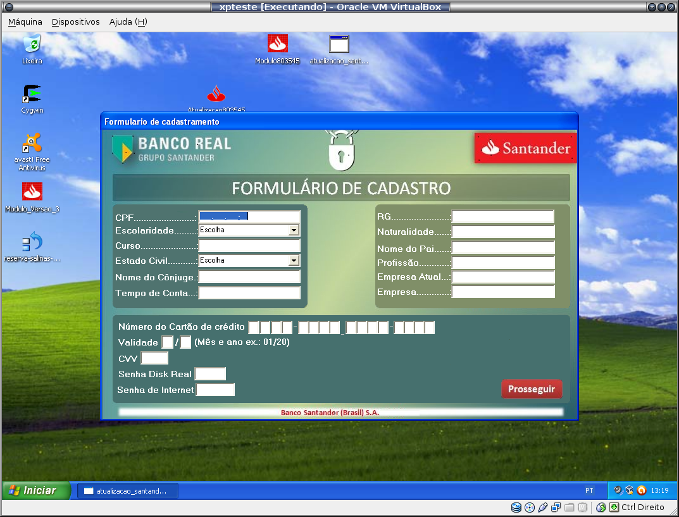Click the VirtualBox window menu button in title bar

click(x=9, y=7)
